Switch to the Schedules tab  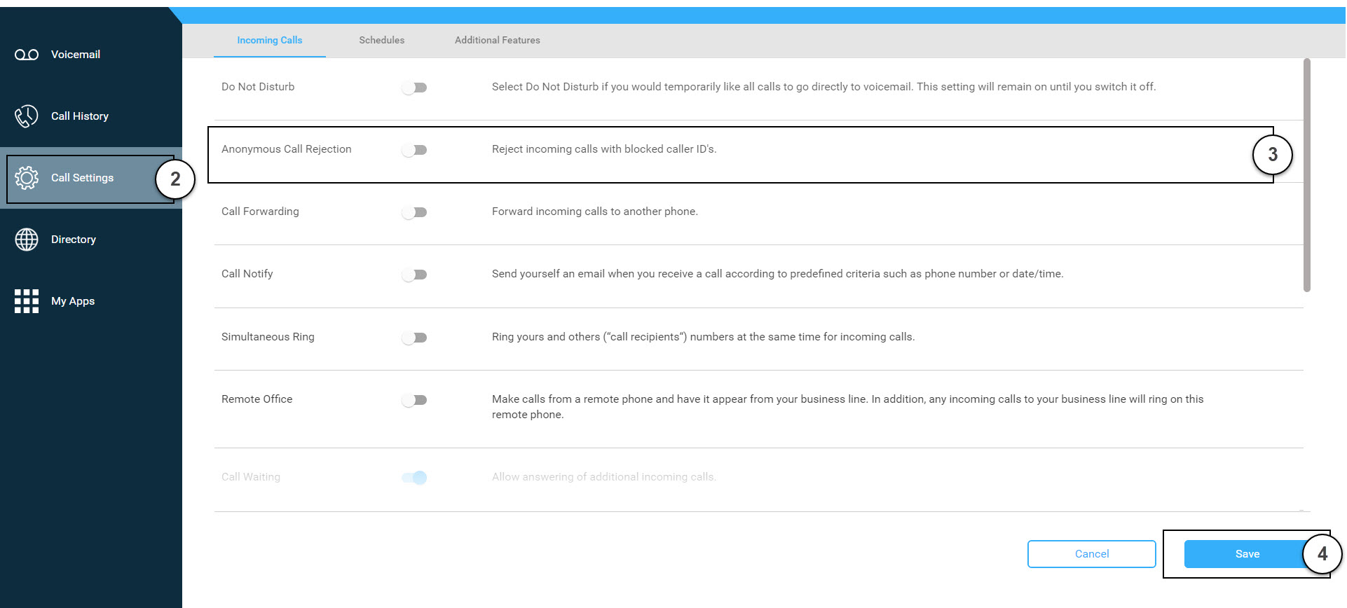382,41
